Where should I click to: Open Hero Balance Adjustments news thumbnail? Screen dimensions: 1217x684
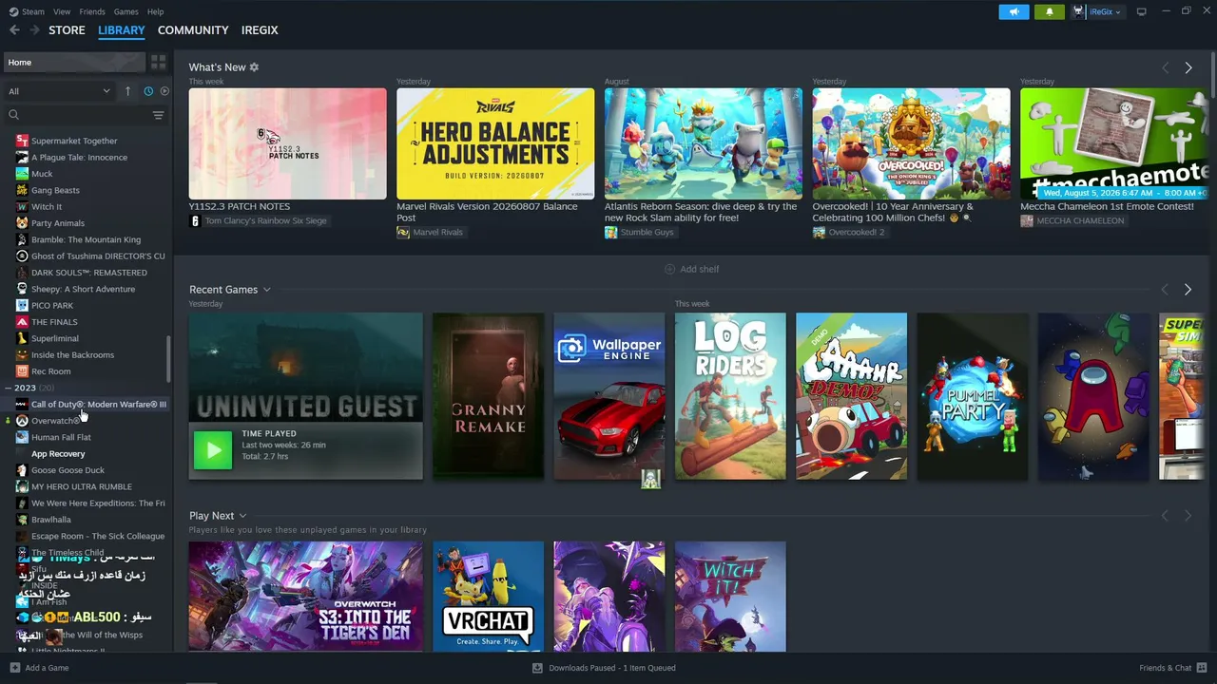(495, 143)
